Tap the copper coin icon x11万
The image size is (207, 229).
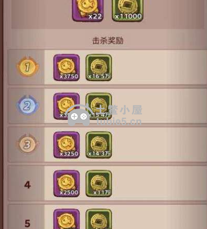99,184
